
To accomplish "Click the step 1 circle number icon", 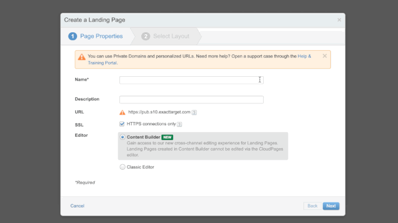I will click(x=73, y=36).
